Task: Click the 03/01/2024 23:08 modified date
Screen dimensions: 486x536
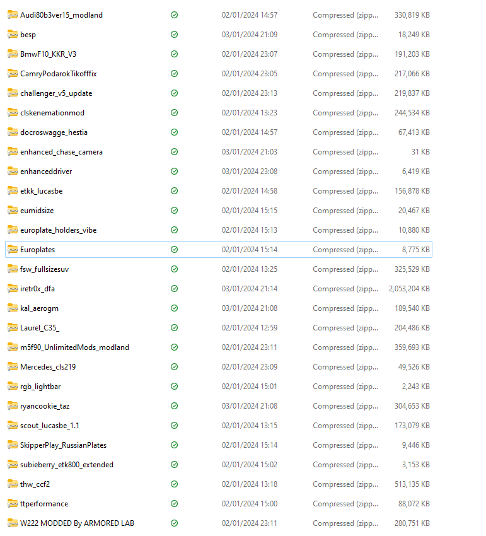Action: 250,172
